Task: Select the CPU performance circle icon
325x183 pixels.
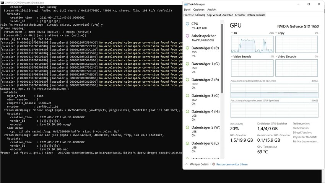Action: coord(187,24)
